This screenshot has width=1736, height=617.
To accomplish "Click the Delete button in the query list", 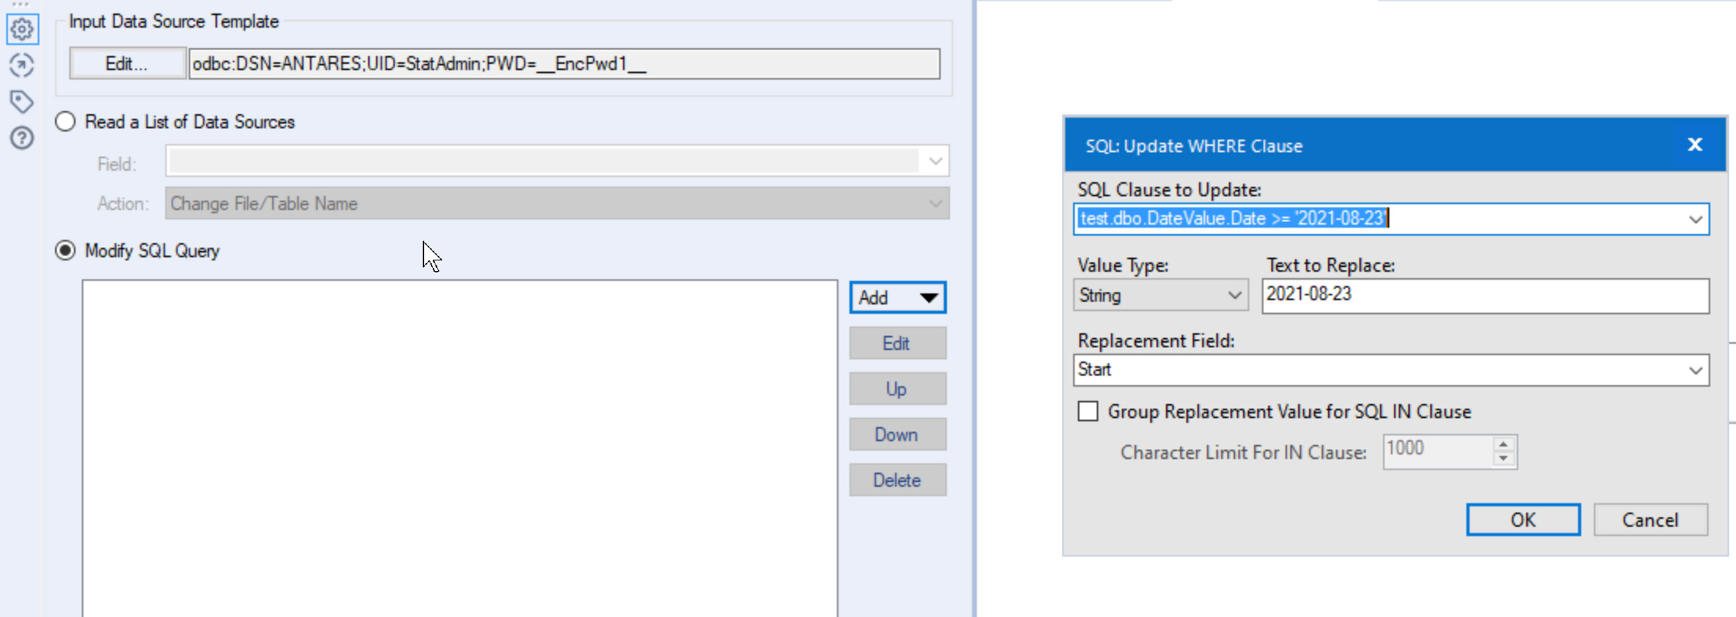I will 897,480.
